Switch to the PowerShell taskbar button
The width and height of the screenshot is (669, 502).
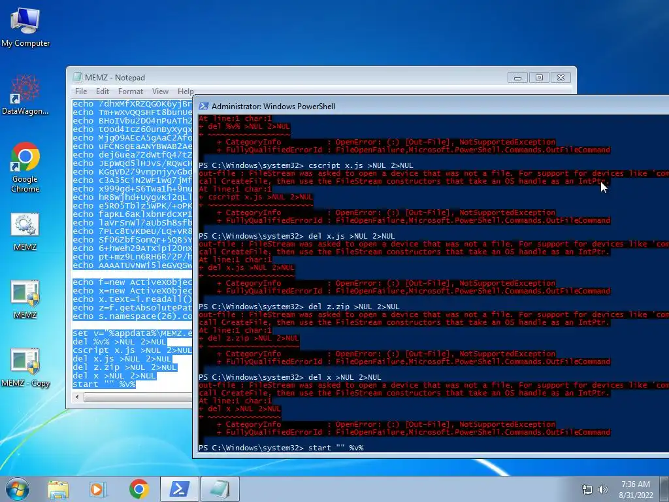(x=179, y=489)
